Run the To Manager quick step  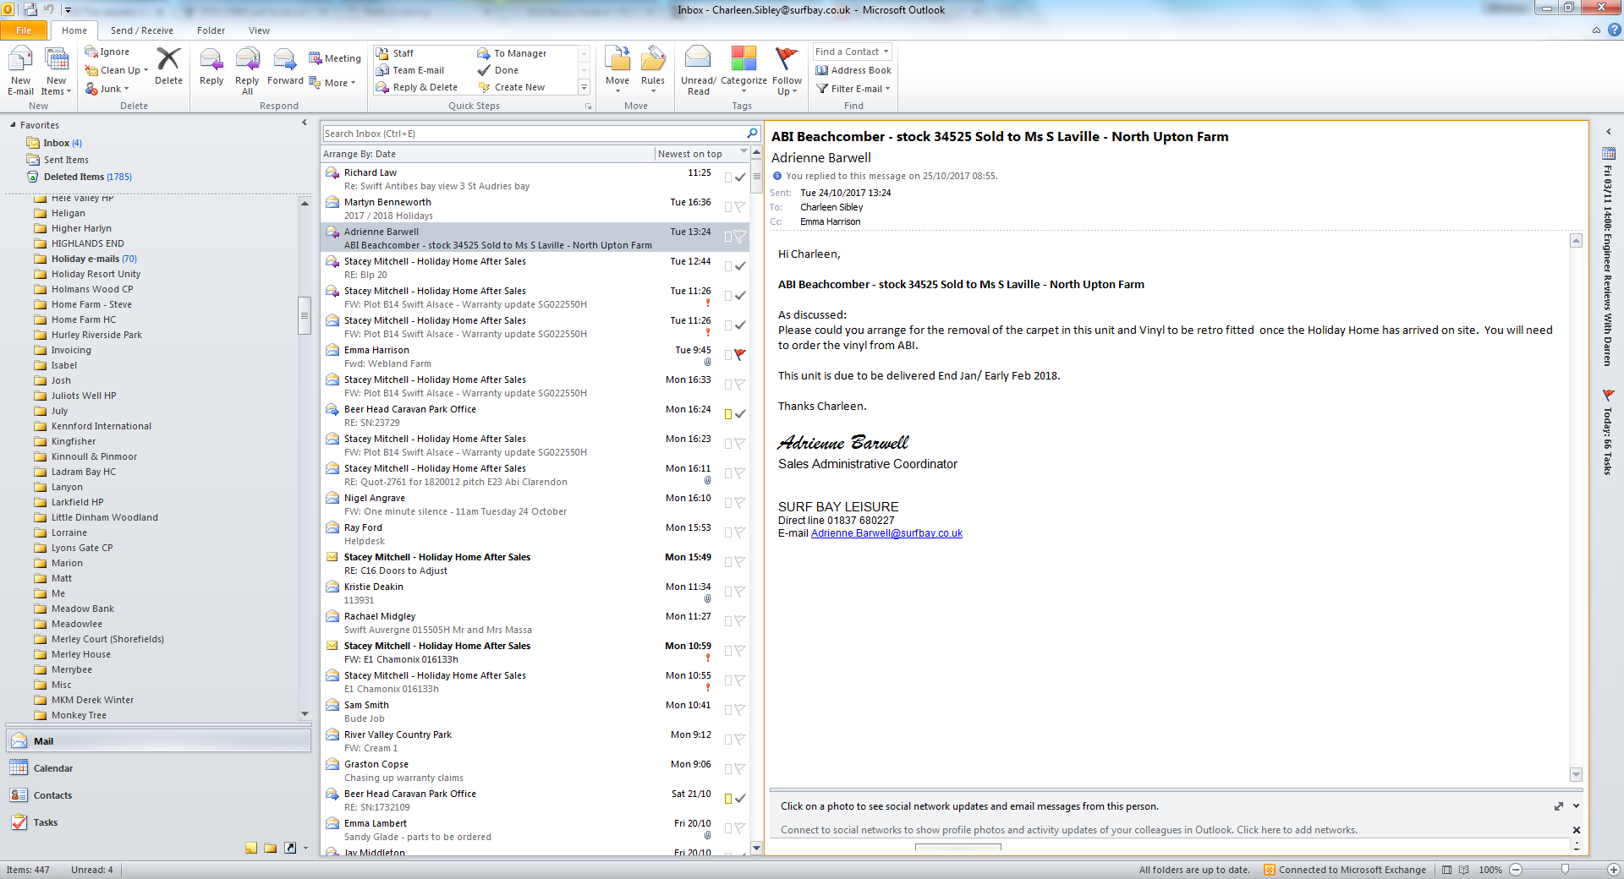(513, 53)
